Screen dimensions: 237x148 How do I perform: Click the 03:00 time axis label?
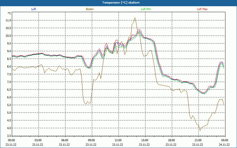38,140
